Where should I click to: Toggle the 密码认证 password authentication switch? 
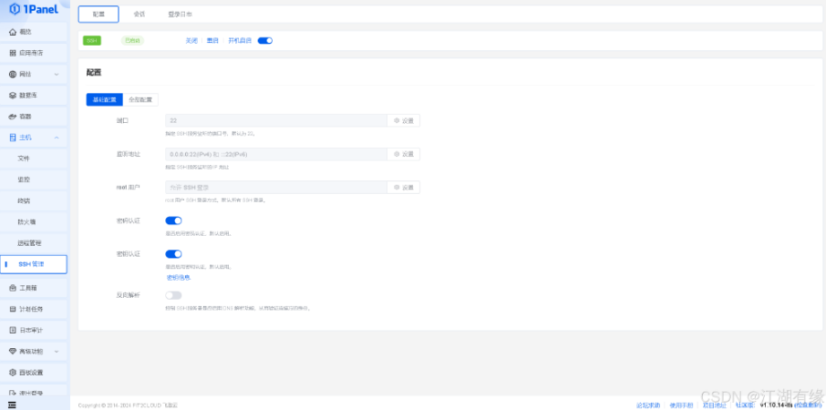point(173,221)
